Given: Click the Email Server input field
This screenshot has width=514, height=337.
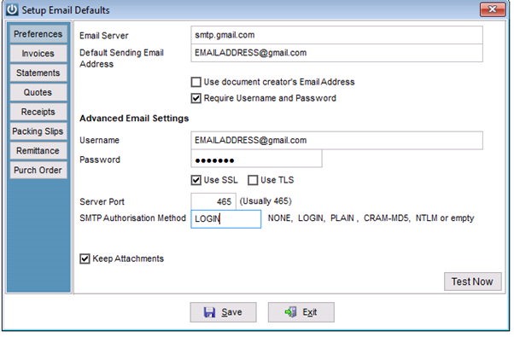Looking at the screenshot, I should pos(336,35).
